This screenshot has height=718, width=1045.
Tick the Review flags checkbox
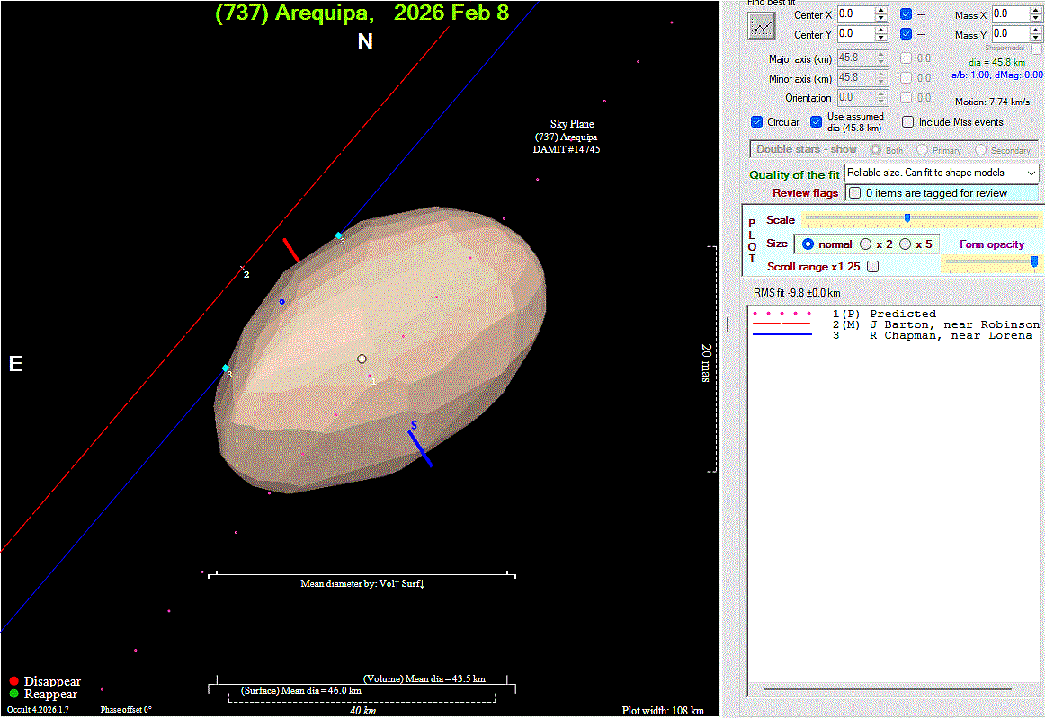(x=855, y=193)
